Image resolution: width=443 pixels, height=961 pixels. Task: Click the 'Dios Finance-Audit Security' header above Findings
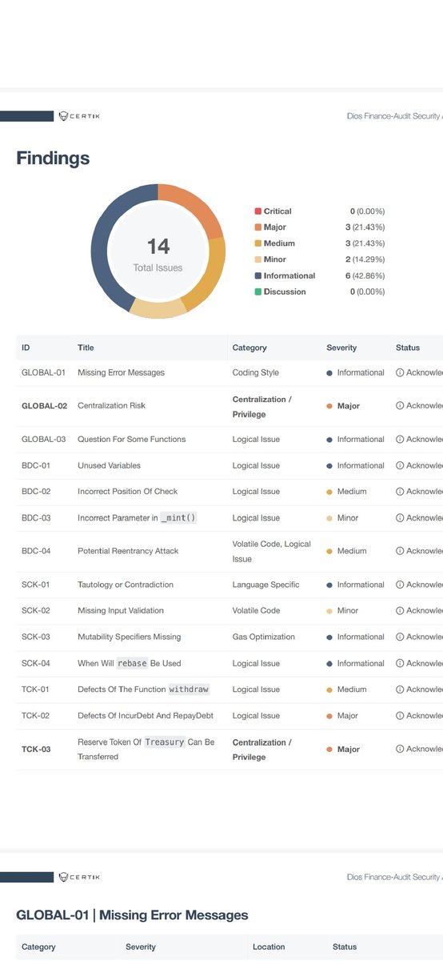click(x=395, y=116)
